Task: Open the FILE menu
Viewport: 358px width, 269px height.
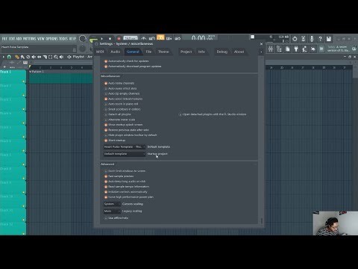Action: [x=4, y=39]
